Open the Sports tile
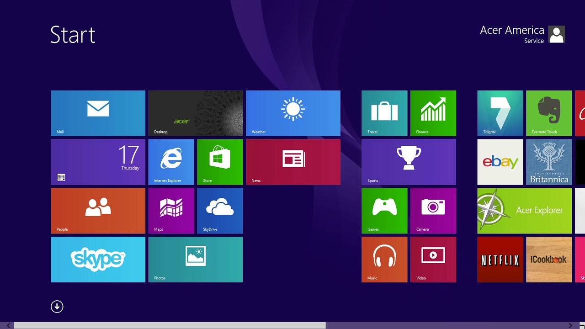Screen dimensions: 585x329 click(409, 162)
